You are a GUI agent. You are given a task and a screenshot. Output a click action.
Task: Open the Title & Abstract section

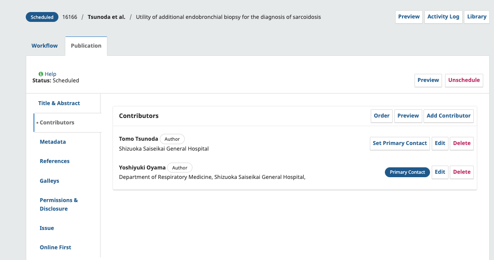pyautogui.click(x=59, y=103)
